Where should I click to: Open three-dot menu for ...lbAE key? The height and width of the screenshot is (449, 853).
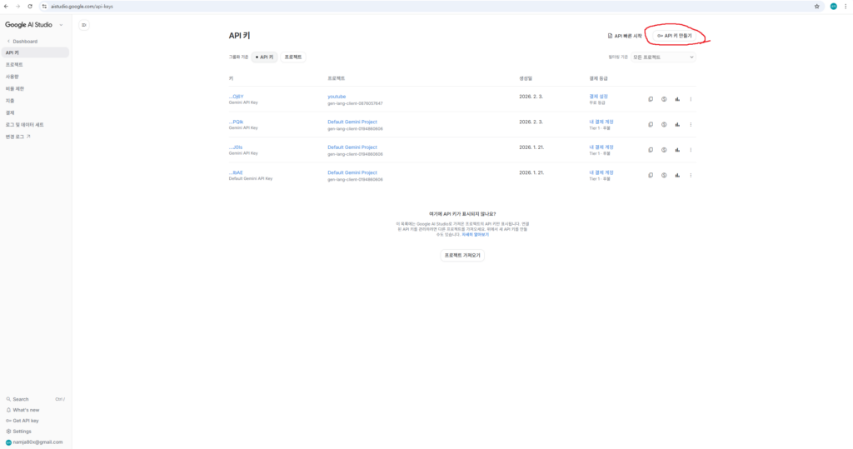click(x=691, y=176)
